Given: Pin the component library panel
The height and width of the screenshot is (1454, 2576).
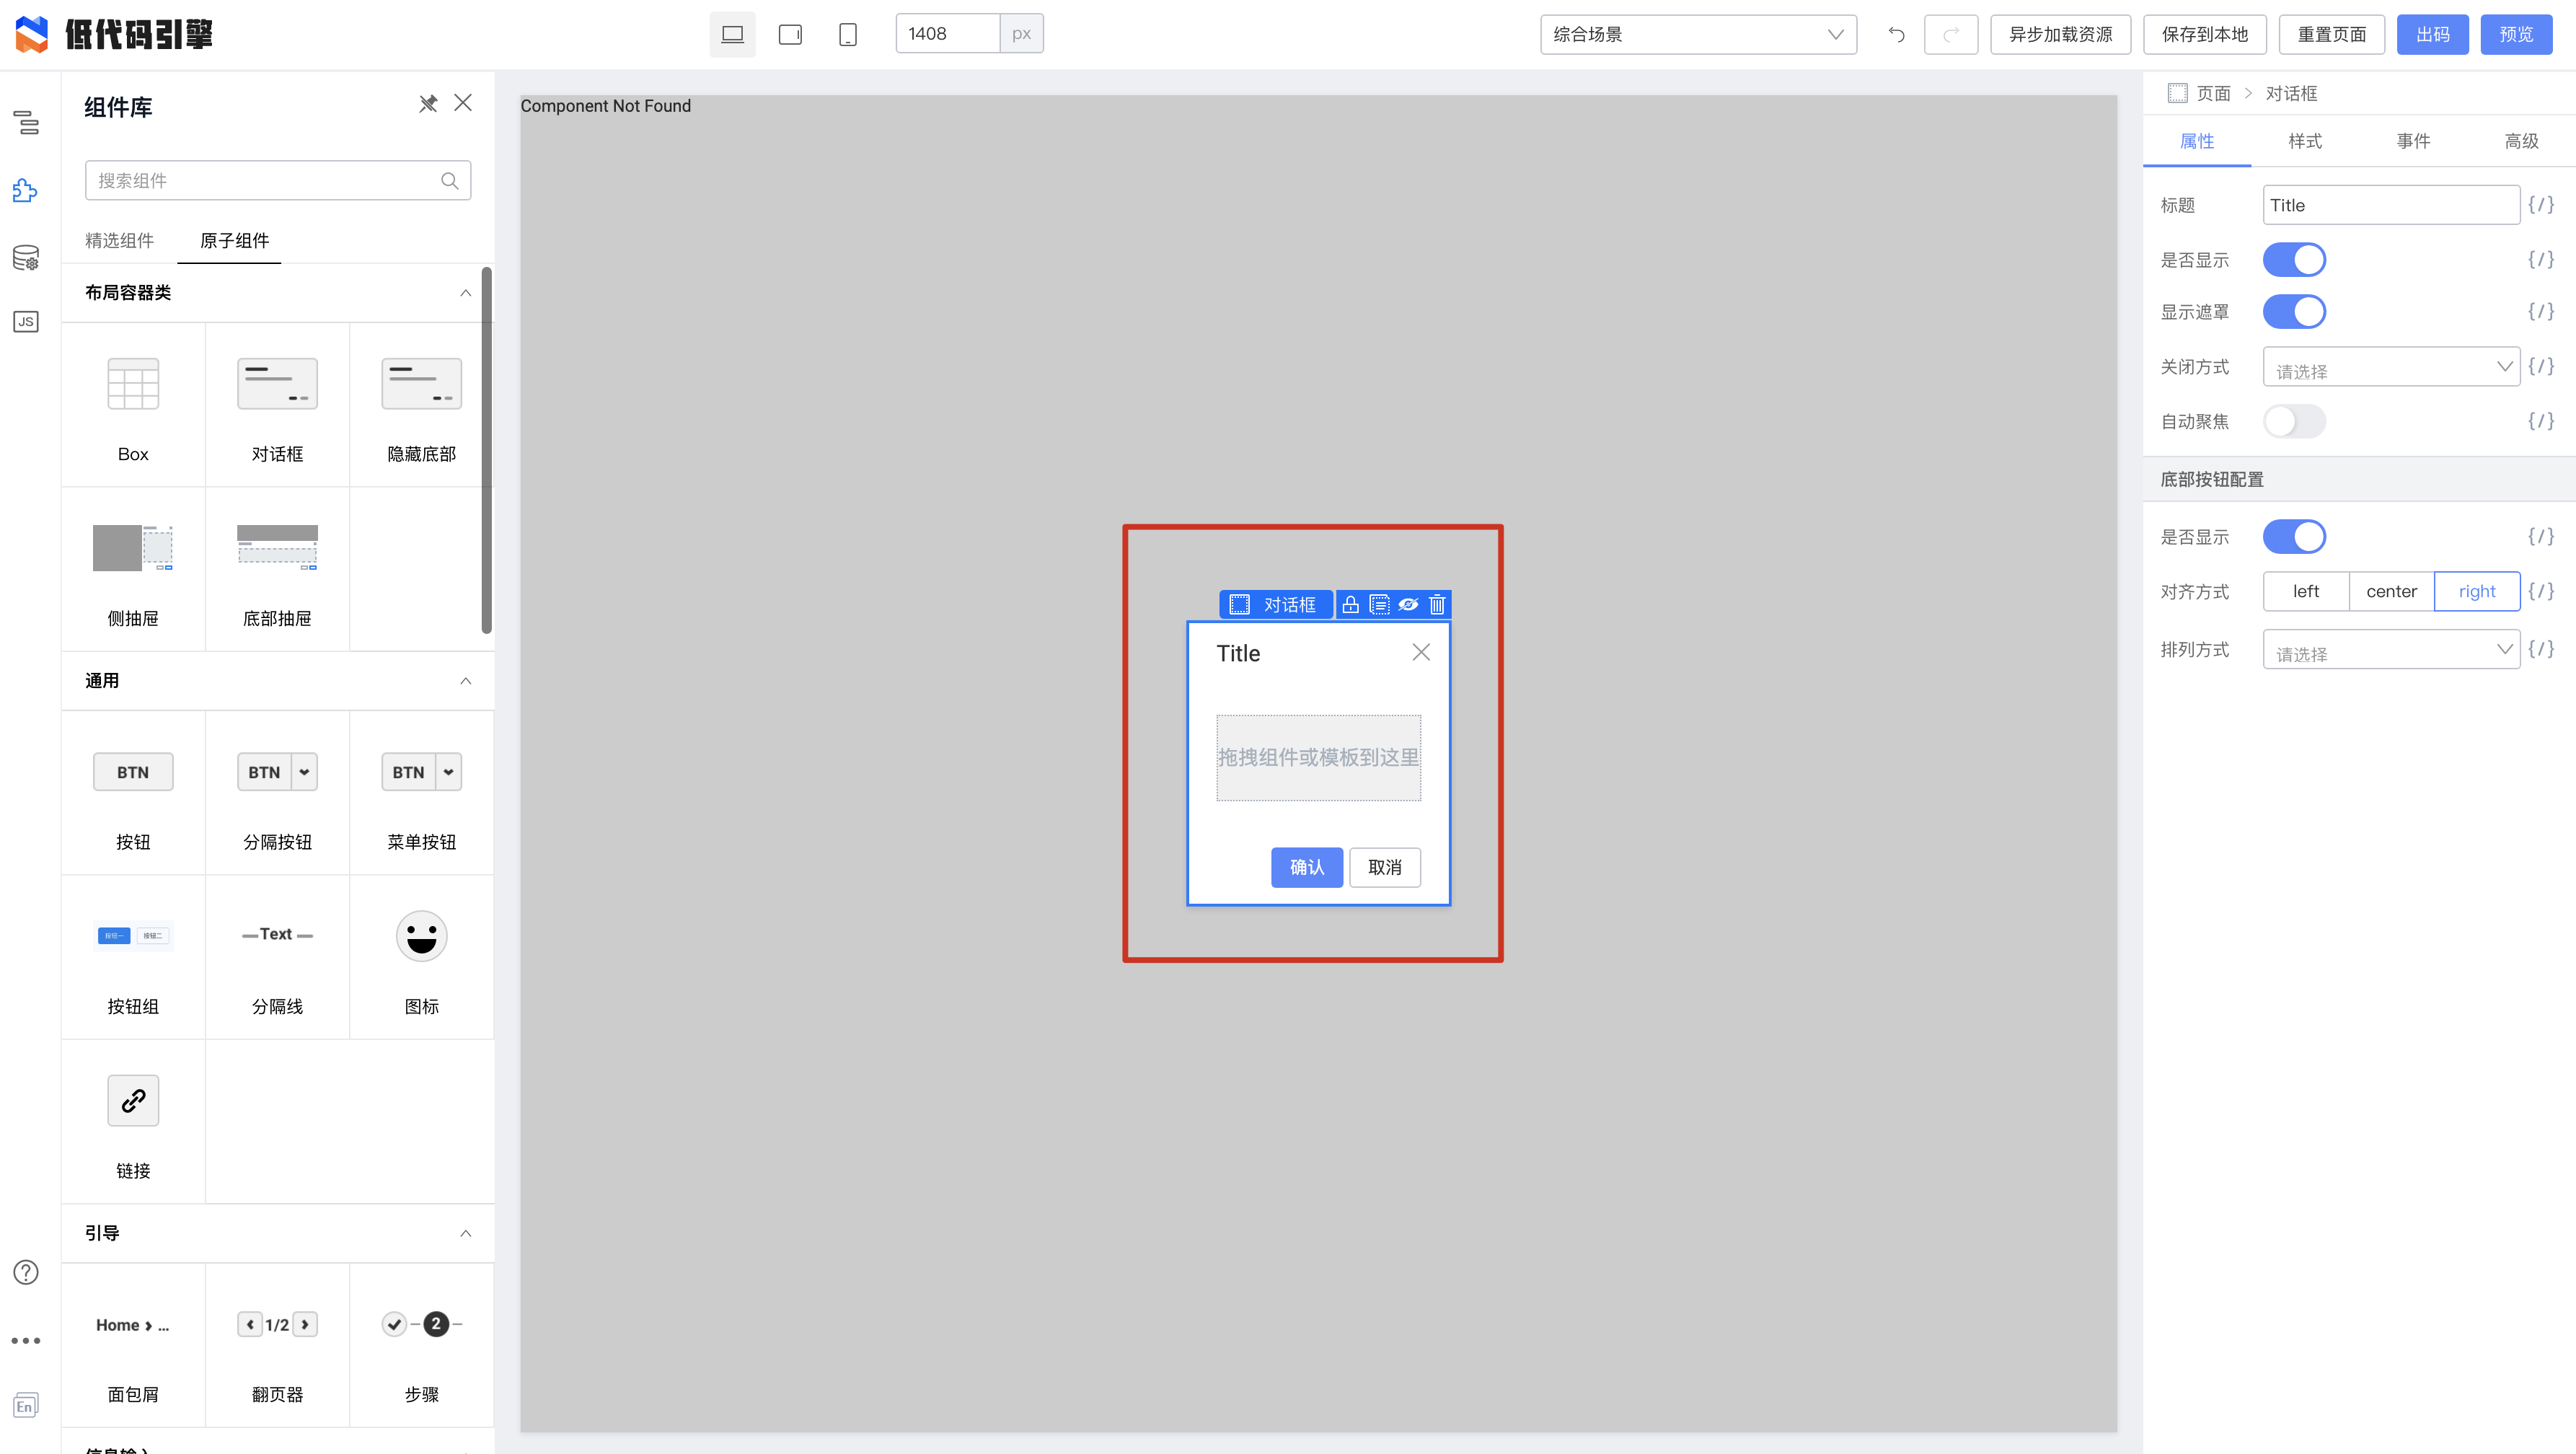Looking at the screenshot, I should (428, 103).
